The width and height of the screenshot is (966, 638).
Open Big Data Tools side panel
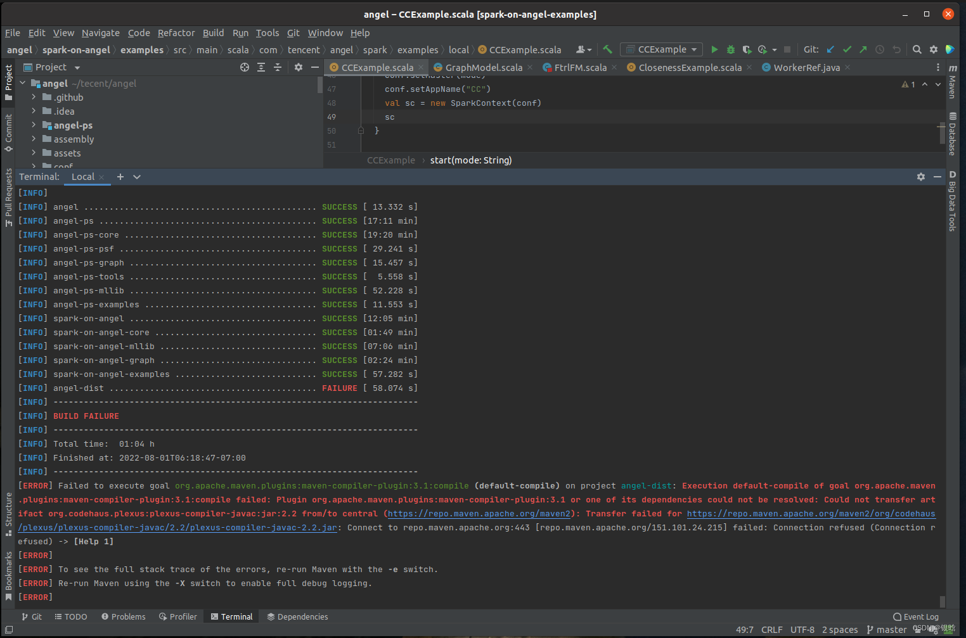pyautogui.click(x=953, y=201)
